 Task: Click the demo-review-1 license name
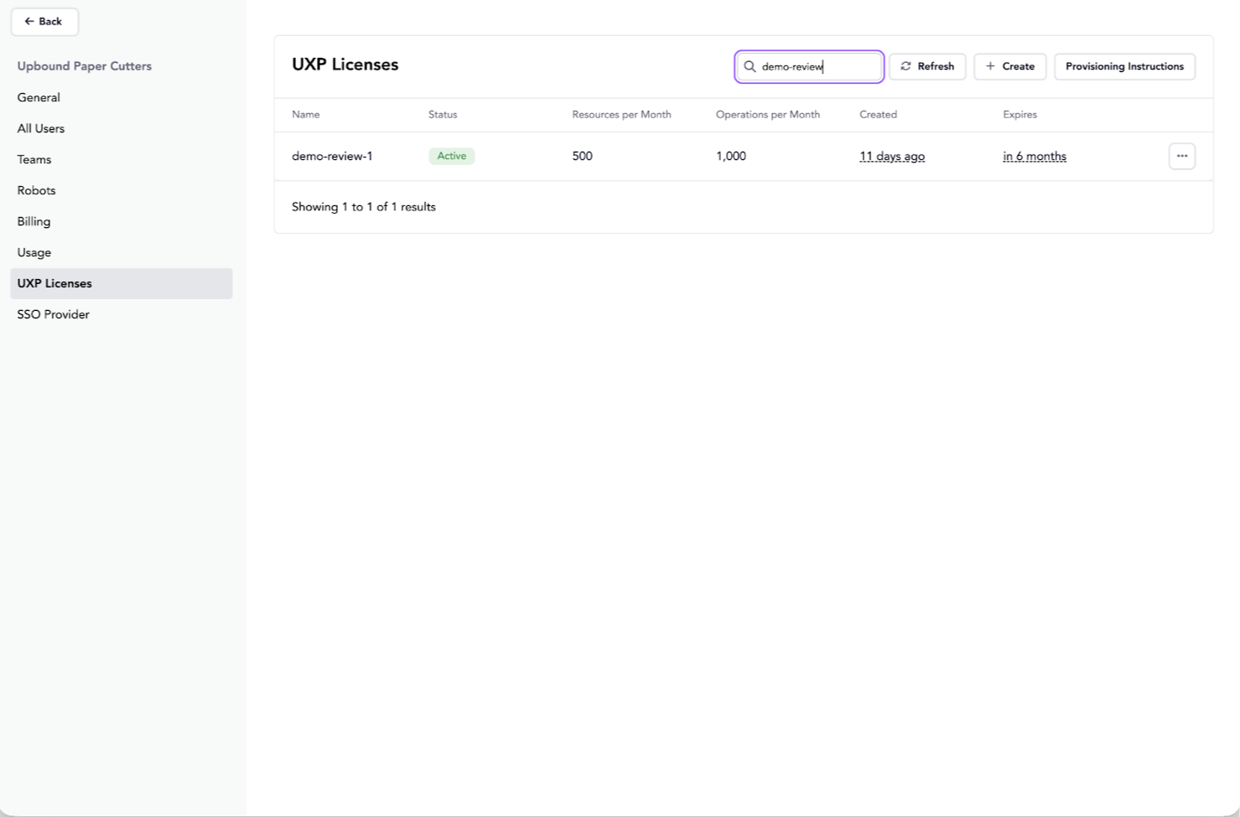point(332,156)
